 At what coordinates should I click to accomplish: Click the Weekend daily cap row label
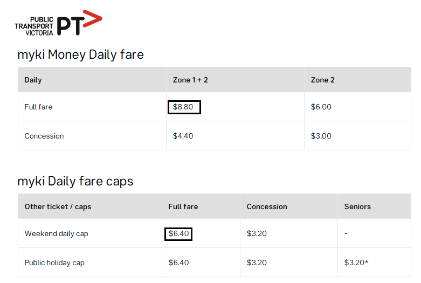click(x=56, y=234)
